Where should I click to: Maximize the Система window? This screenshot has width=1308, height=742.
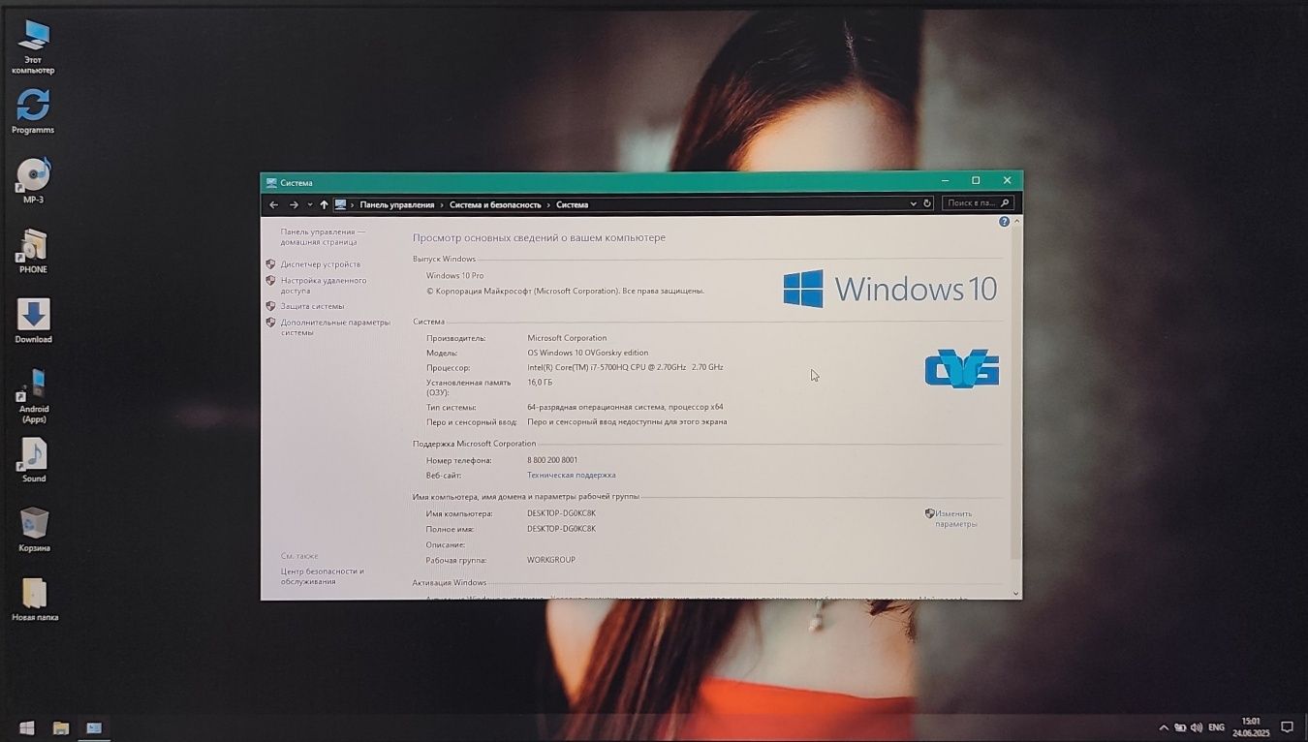tap(976, 181)
